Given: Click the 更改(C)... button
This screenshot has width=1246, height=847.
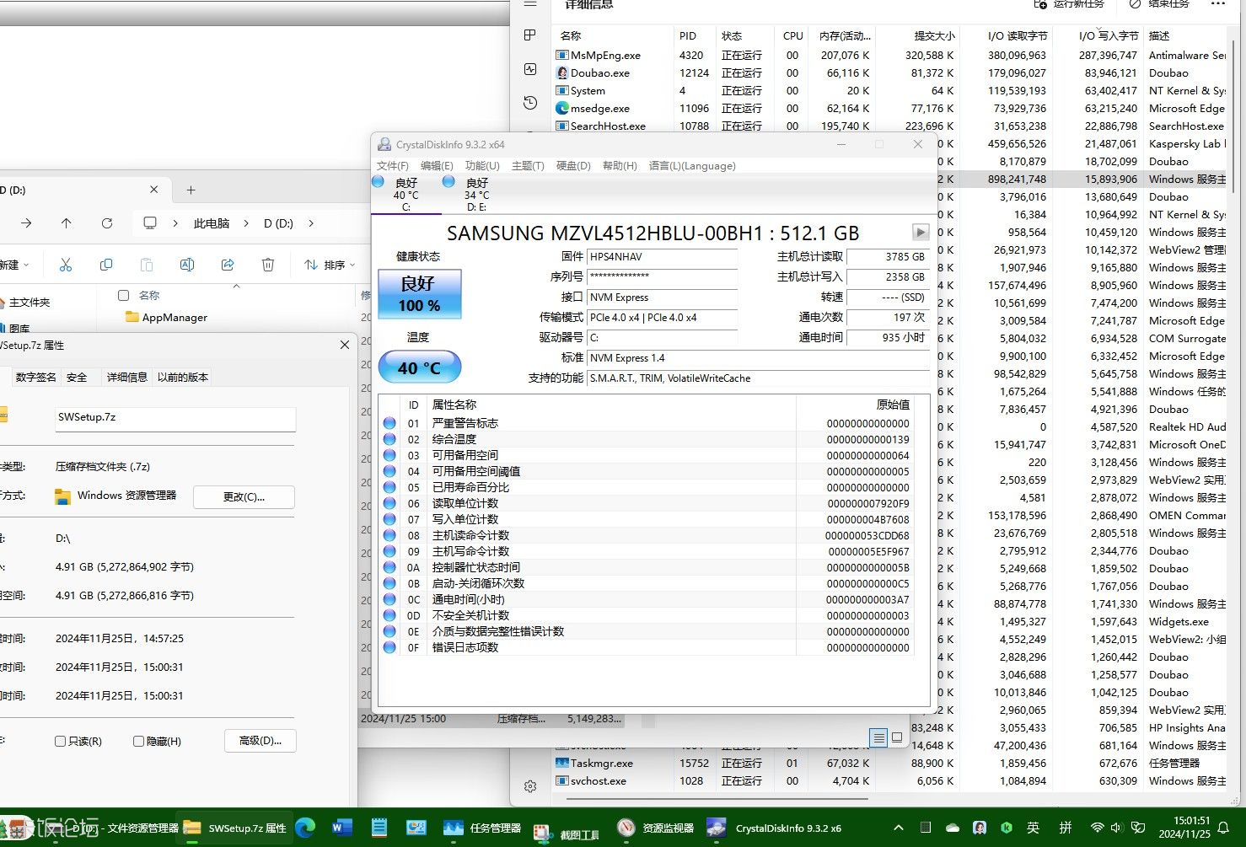Looking at the screenshot, I should coord(244,496).
